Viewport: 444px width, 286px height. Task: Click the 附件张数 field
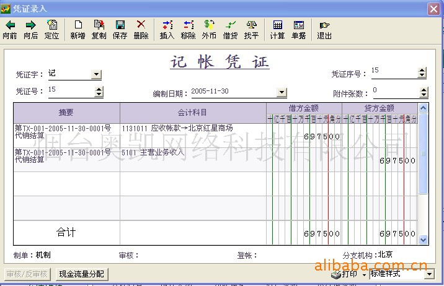pos(396,92)
